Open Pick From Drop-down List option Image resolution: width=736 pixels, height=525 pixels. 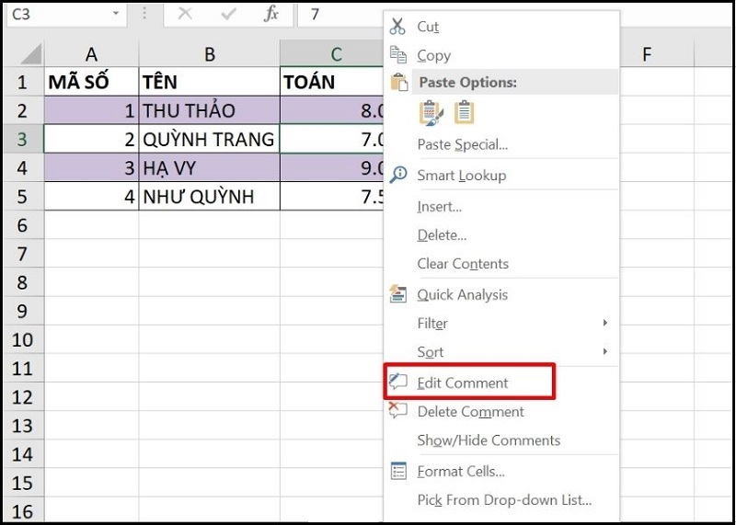pos(504,500)
